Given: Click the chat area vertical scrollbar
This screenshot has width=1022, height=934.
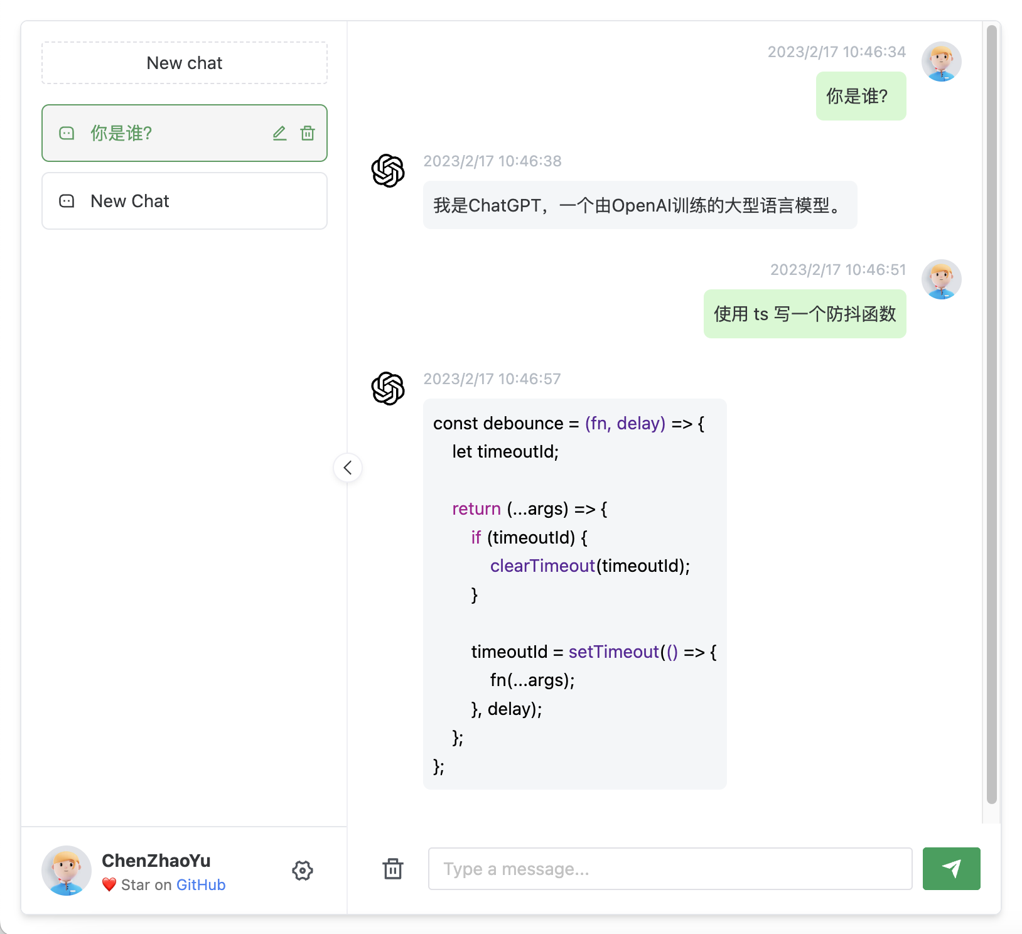Looking at the screenshot, I should (991, 414).
